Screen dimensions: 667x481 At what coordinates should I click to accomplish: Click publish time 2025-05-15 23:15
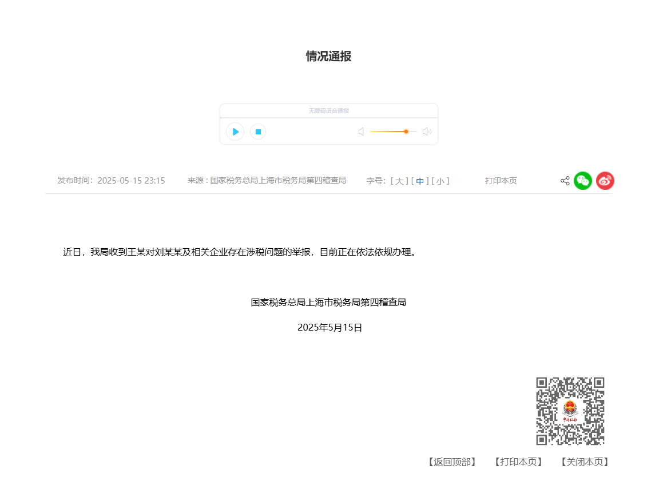click(131, 181)
